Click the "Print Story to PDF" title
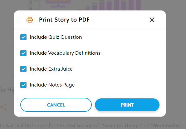The width and height of the screenshot is (186, 129). (64, 20)
